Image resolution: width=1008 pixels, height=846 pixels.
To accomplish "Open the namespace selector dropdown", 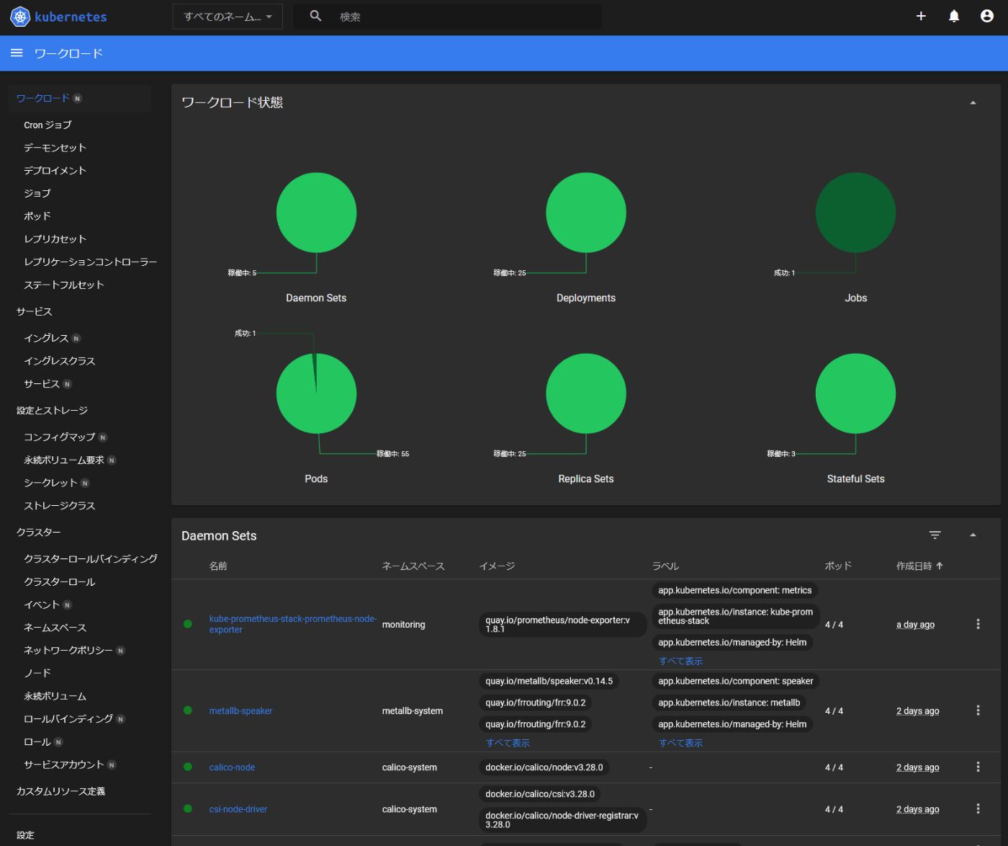I will pos(228,17).
